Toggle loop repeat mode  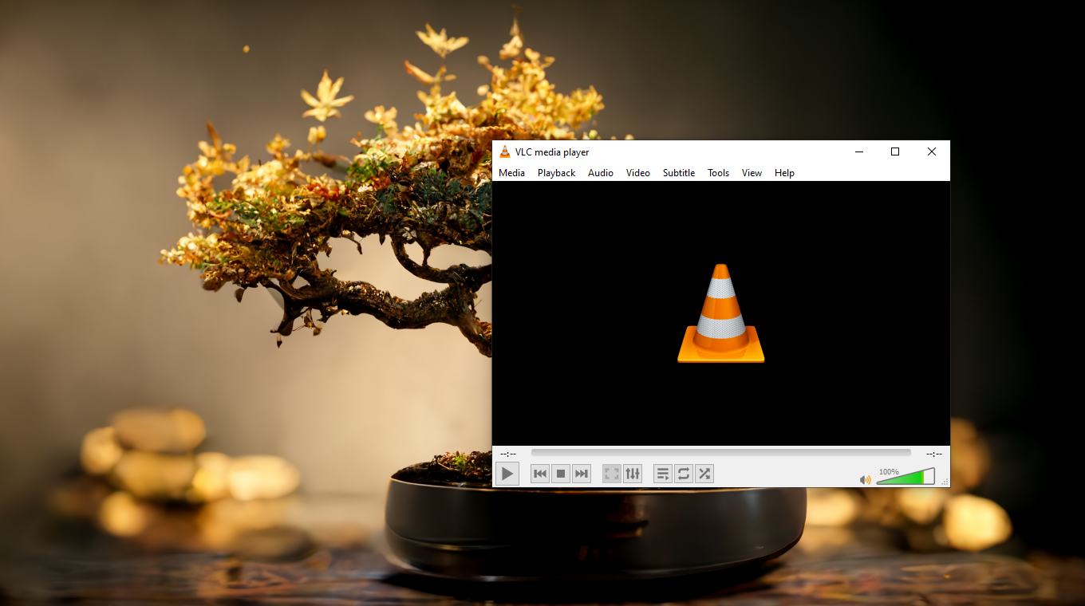point(684,474)
